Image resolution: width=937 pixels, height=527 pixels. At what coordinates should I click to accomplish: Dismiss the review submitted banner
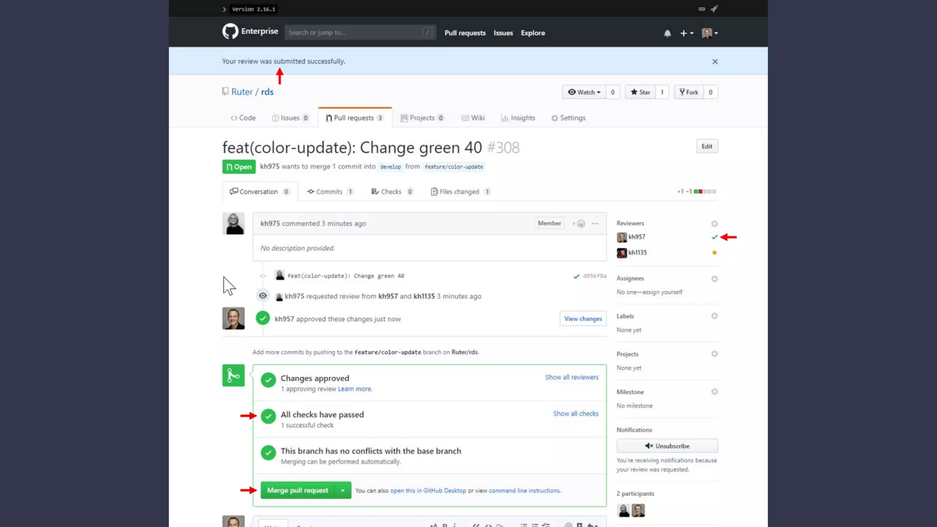pos(715,62)
